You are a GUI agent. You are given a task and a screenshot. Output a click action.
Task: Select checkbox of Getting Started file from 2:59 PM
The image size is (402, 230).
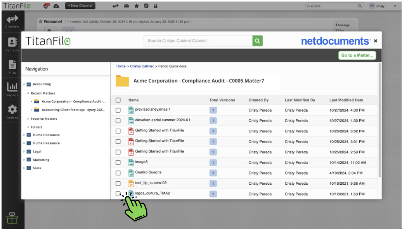118,152
